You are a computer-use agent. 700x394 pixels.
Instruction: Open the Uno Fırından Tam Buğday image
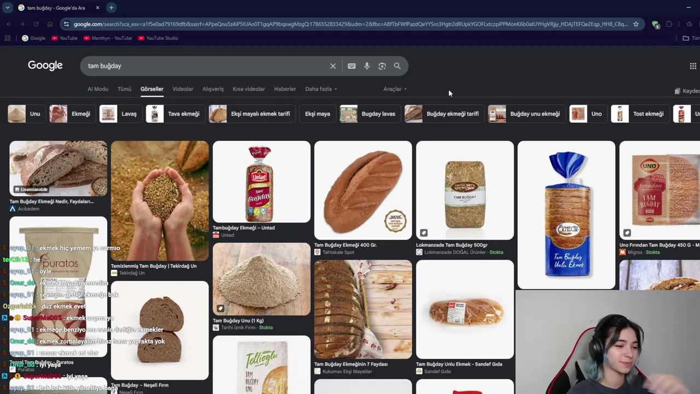click(660, 190)
